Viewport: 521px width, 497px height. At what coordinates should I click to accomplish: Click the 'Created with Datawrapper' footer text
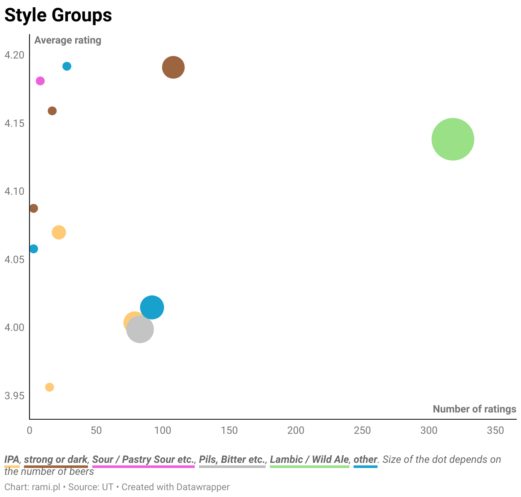(176, 487)
